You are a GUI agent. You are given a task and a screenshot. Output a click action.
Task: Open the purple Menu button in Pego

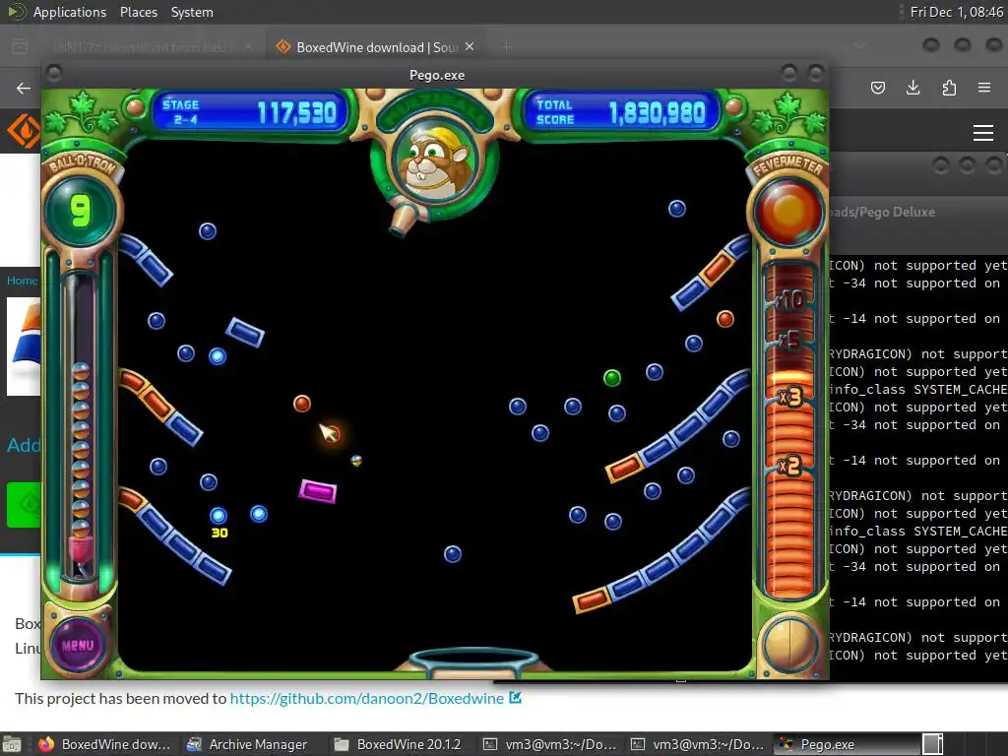pyautogui.click(x=78, y=645)
